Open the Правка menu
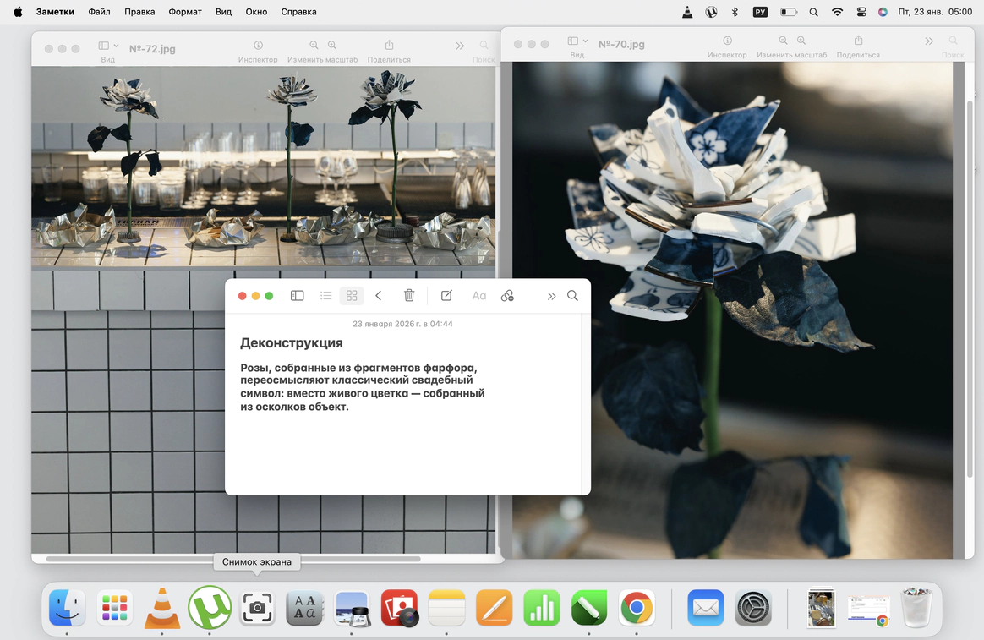984x640 pixels. [139, 12]
